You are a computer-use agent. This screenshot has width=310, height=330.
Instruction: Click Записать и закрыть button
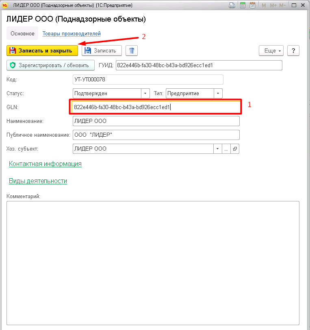42,50
